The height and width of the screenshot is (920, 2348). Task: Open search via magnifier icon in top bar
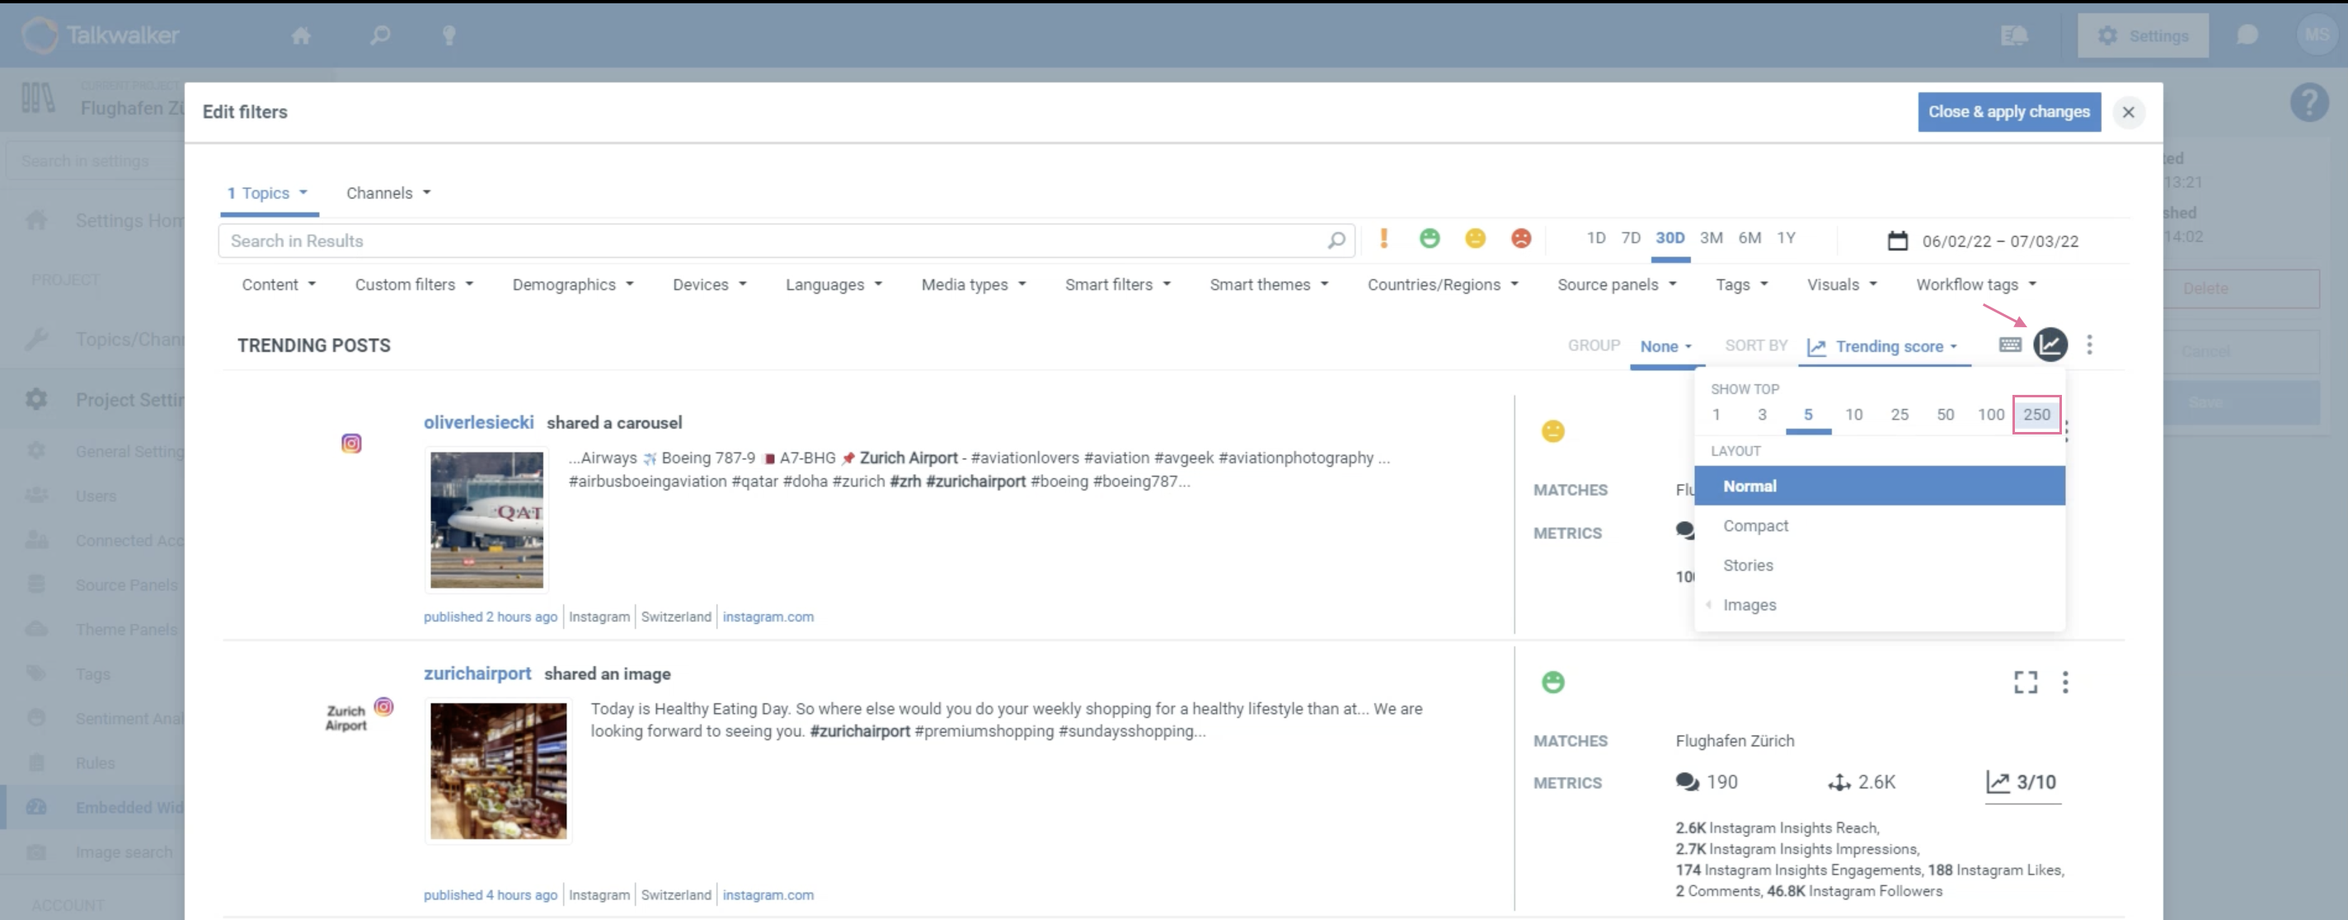pyautogui.click(x=380, y=35)
